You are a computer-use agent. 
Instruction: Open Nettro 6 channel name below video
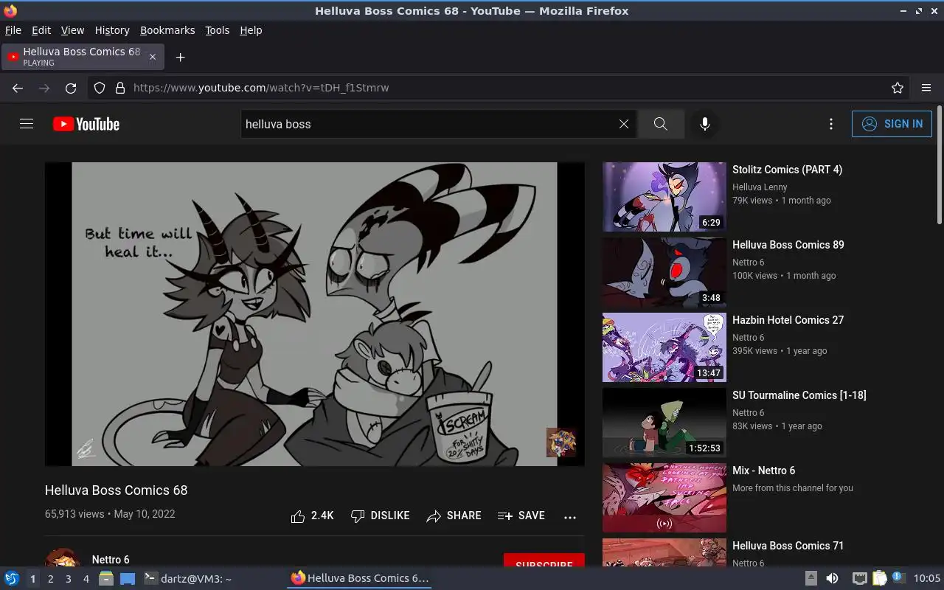[111, 560]
